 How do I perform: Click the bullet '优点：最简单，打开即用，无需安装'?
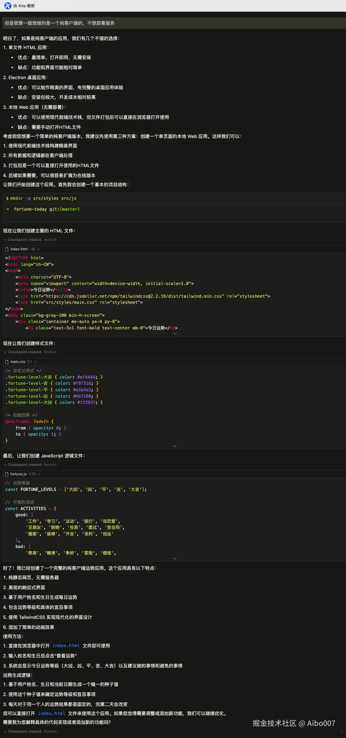point(54,58)
